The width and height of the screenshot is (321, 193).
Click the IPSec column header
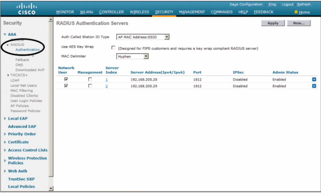(238, 72)
